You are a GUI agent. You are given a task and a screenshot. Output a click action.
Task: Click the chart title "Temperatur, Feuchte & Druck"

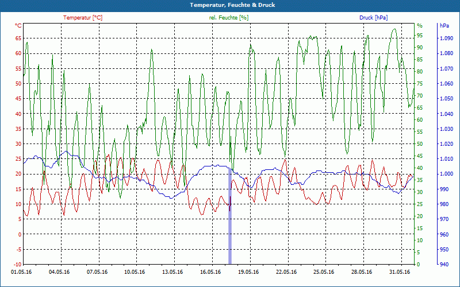(x=232, y=5)
